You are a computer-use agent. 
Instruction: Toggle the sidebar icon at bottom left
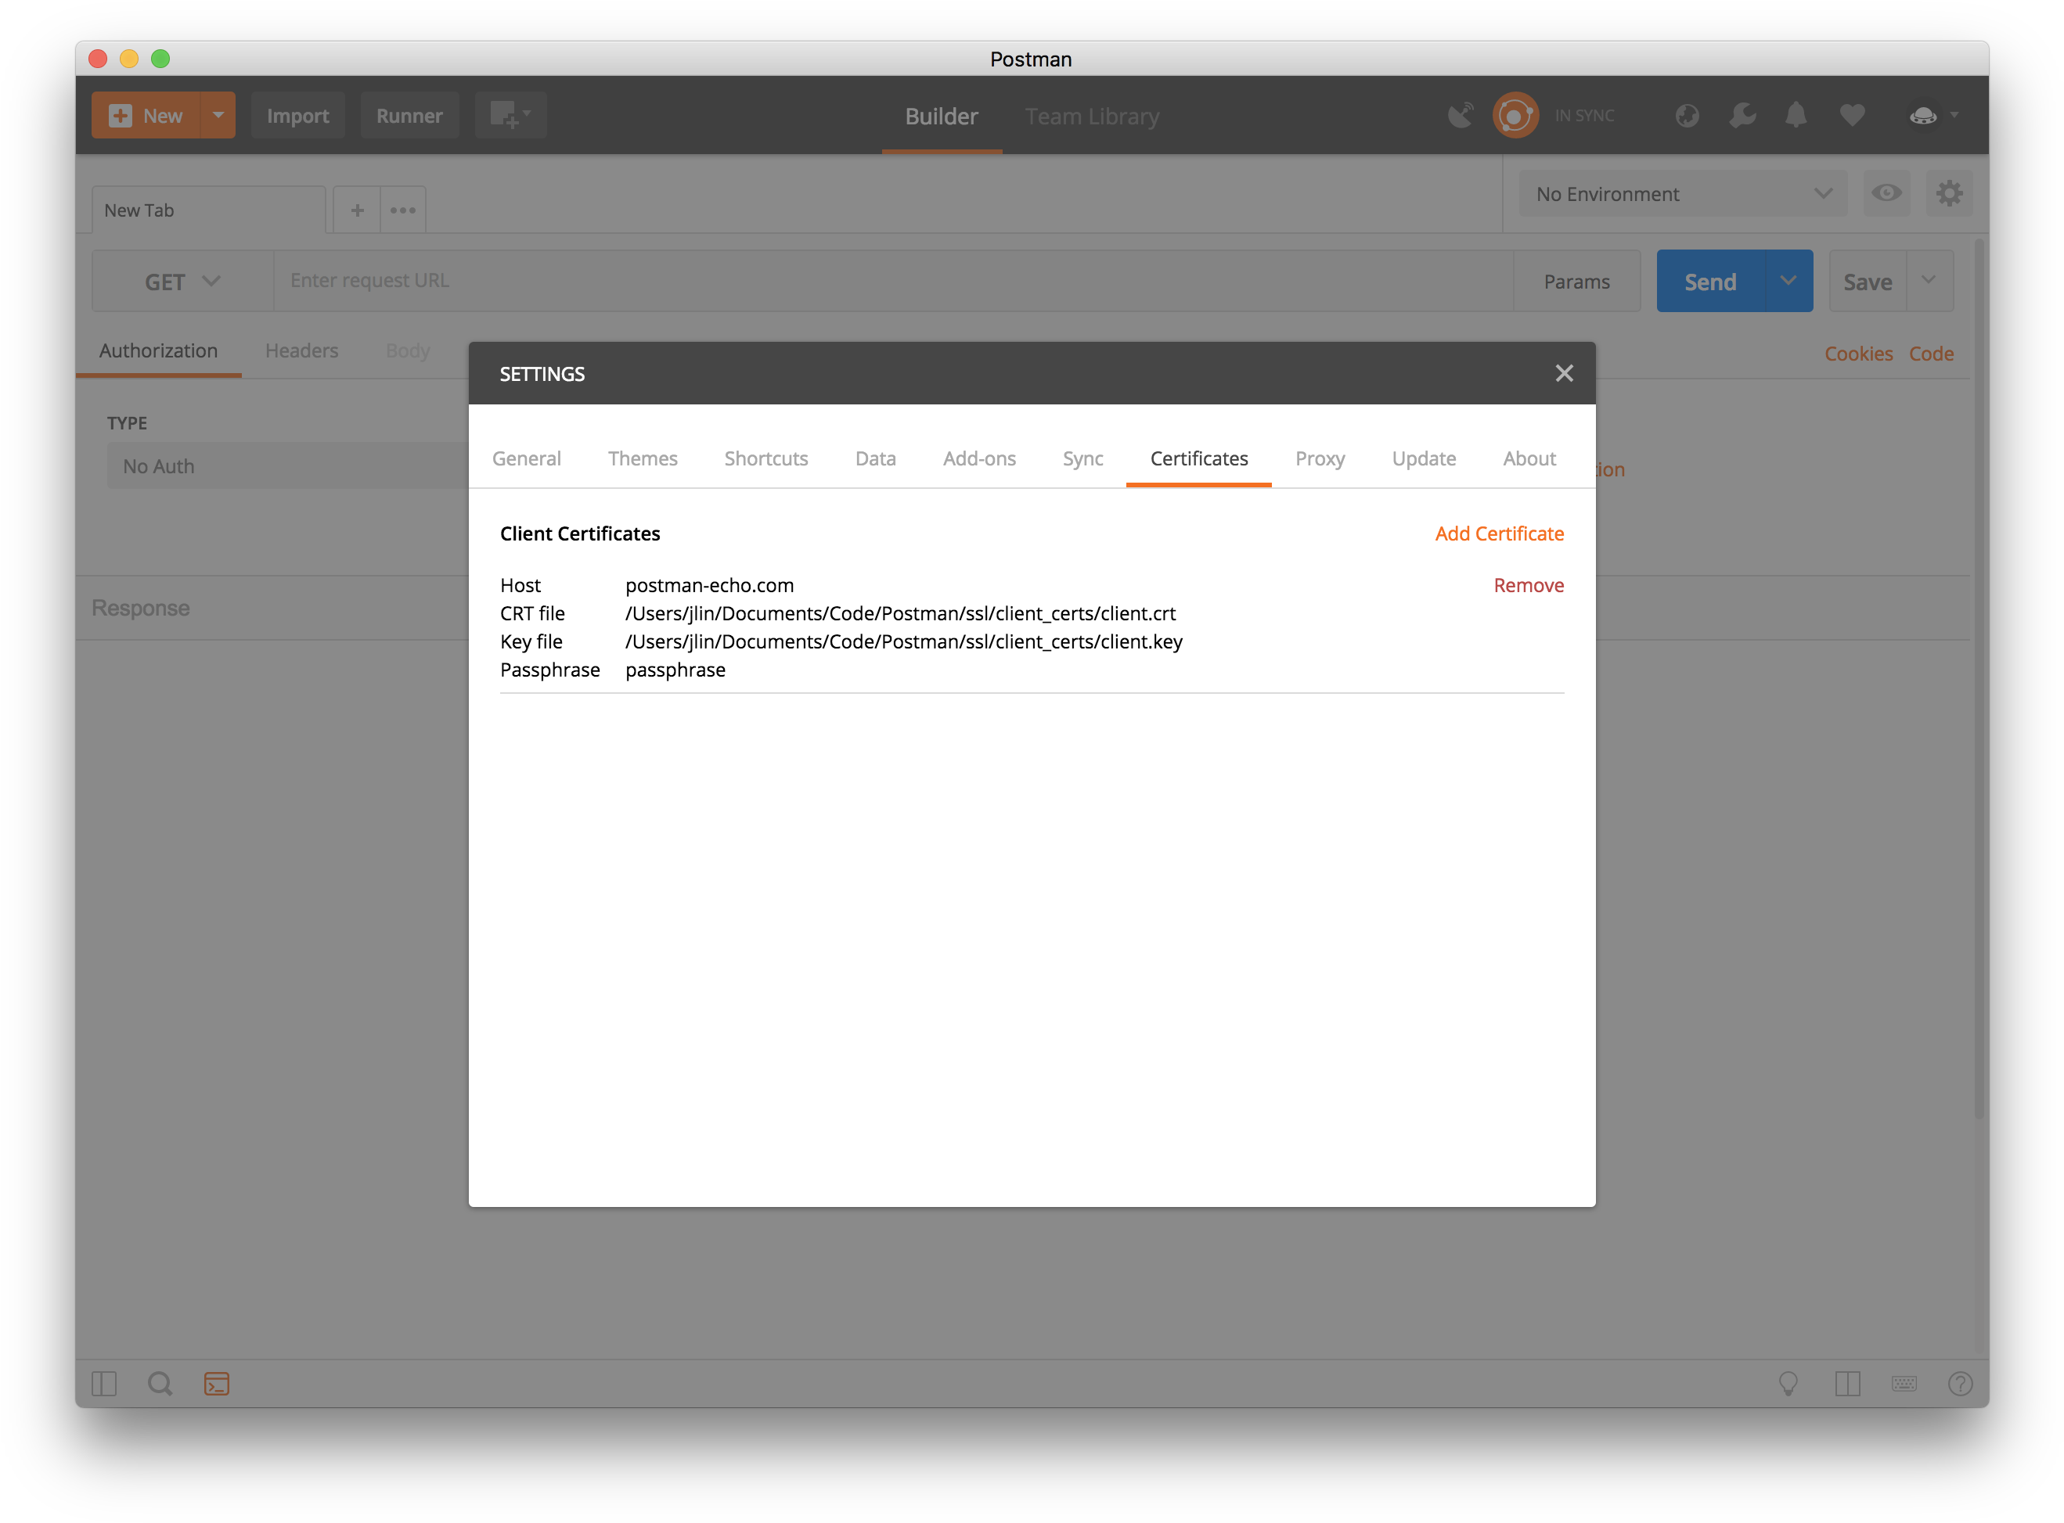(104, 1383)
